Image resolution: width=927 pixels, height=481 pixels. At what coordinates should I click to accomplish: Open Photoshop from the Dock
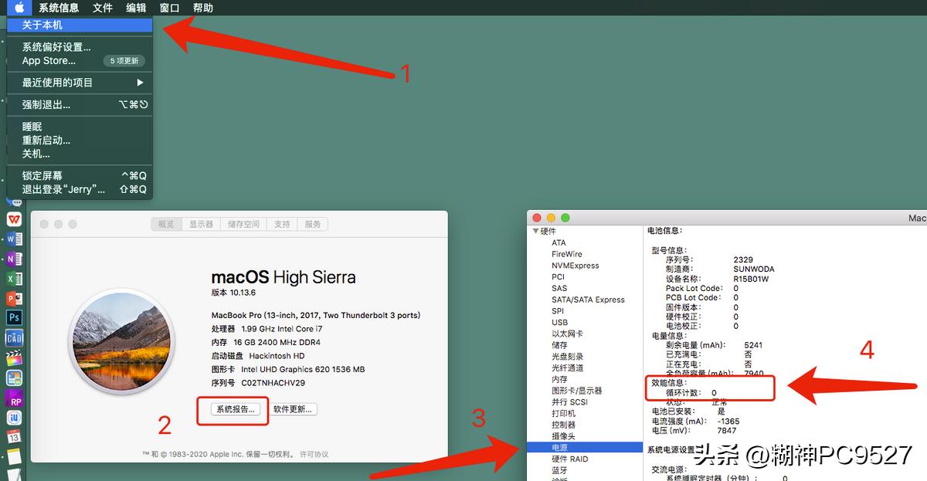pos(14,317)
